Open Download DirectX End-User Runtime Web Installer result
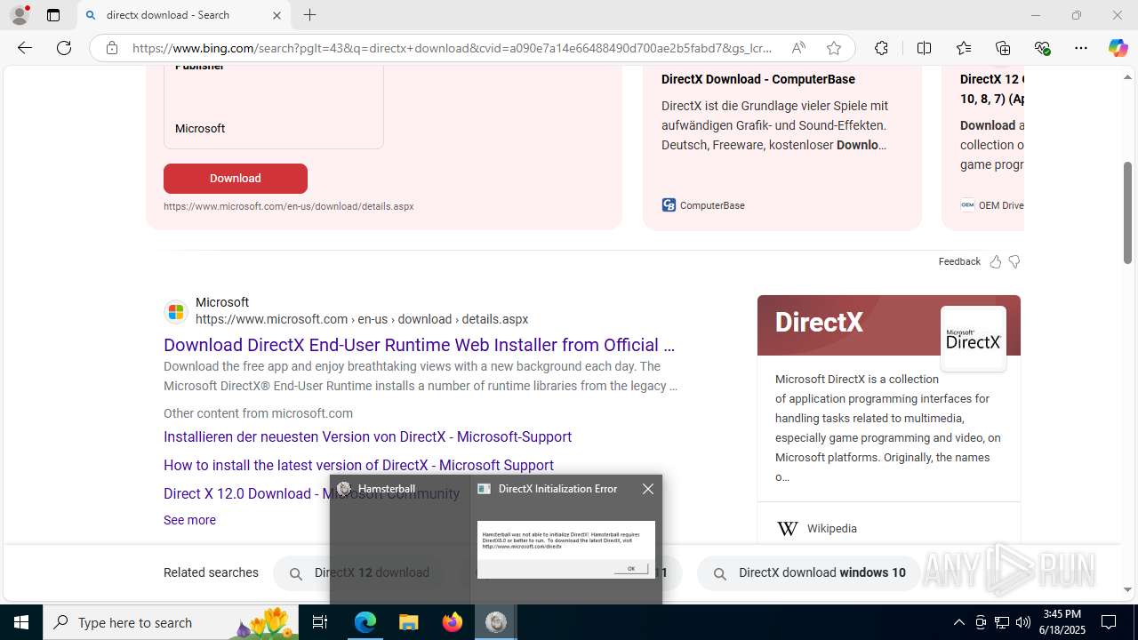 point(419,345)
